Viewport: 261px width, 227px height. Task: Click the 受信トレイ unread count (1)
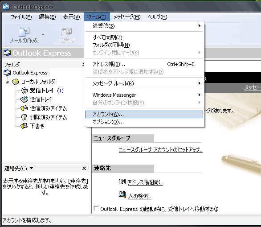pyautogui.click(x=60, y=91)
